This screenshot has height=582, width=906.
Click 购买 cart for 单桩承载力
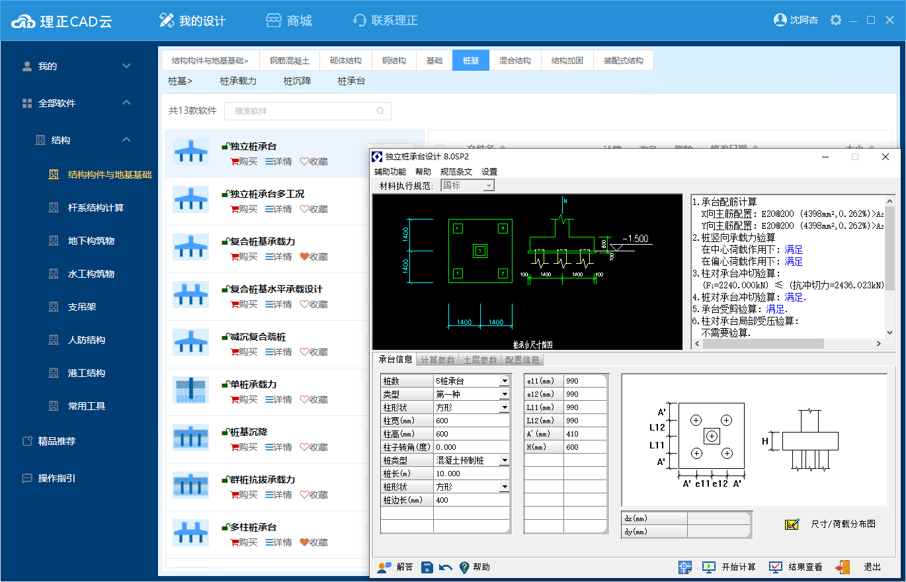244,399
